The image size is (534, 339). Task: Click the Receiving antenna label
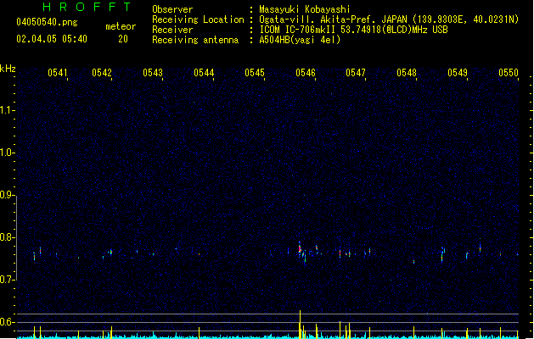(x=195, y=40)
